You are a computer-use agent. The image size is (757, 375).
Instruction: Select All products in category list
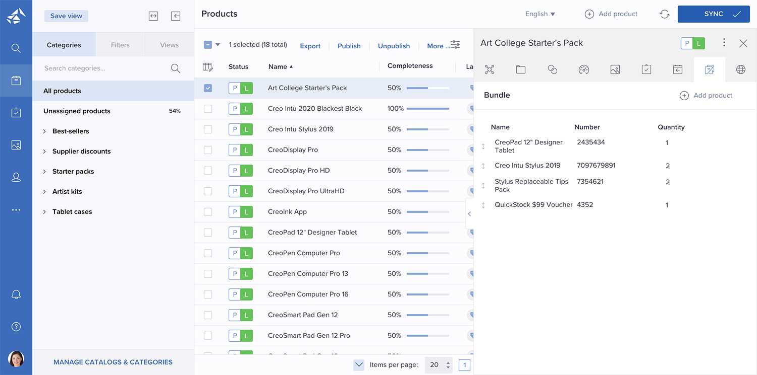[x=113, y=91]
